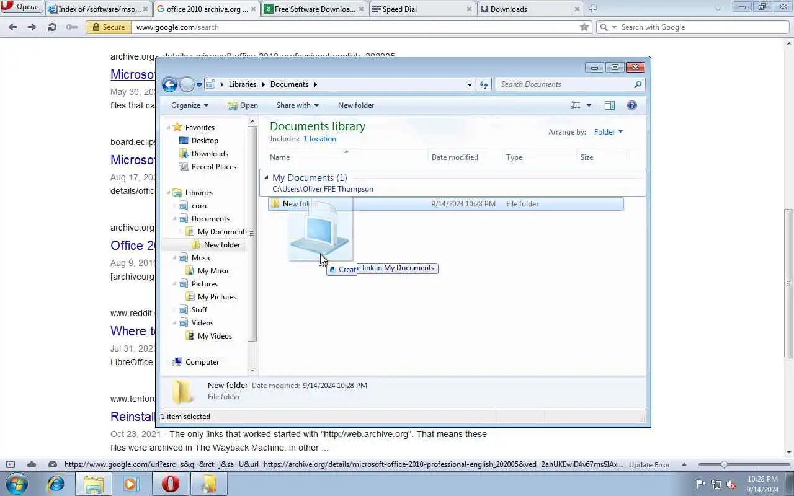Open the Windows Start button
Viewport: 794px width, 496px height.
point(17,484)
